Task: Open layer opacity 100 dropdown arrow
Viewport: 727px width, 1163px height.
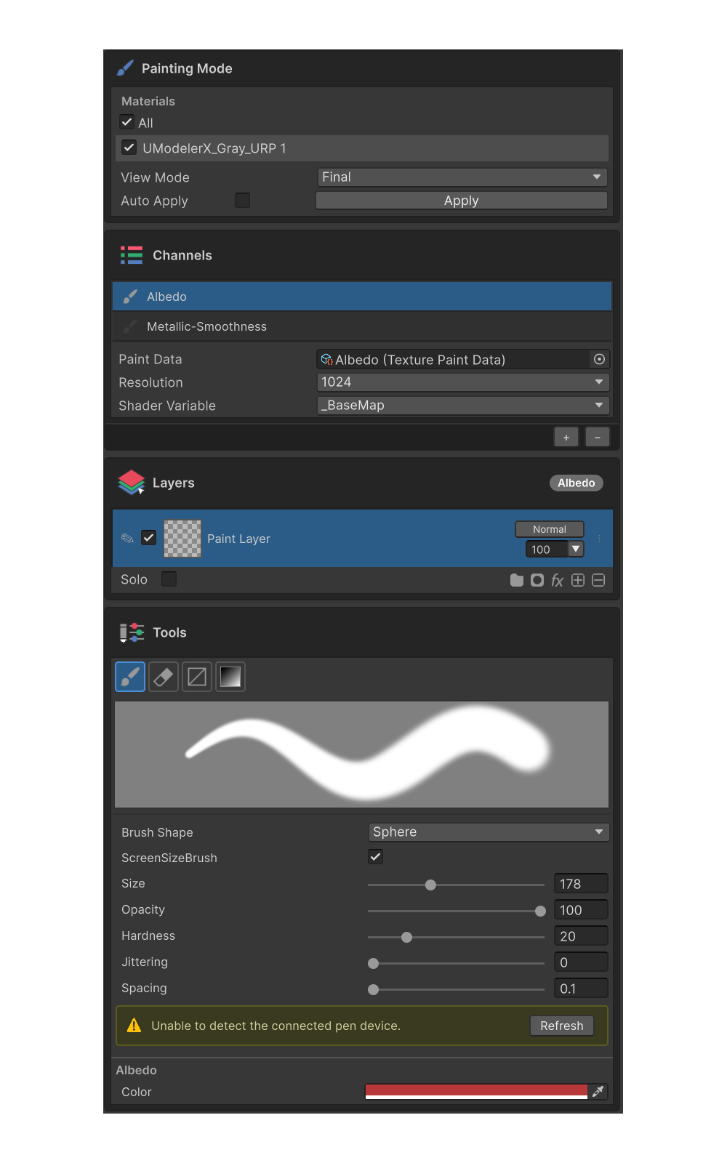Action: (576, 549)
